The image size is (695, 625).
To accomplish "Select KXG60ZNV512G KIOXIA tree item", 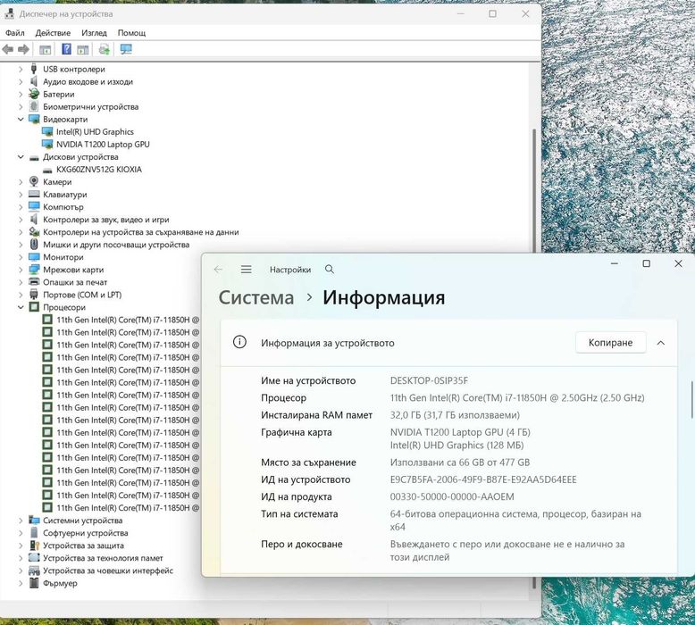I will coord(99,170).
